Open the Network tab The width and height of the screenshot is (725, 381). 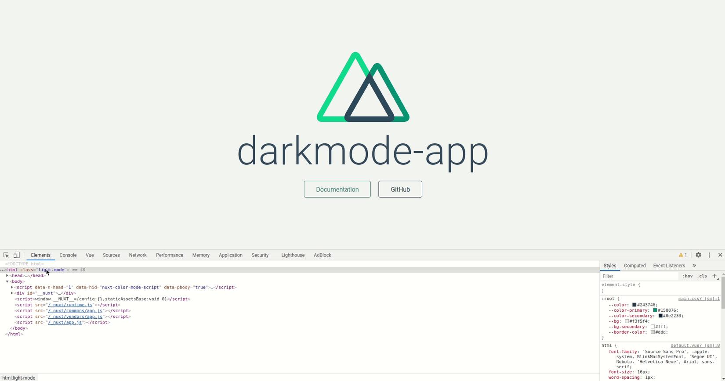point(138,255)
